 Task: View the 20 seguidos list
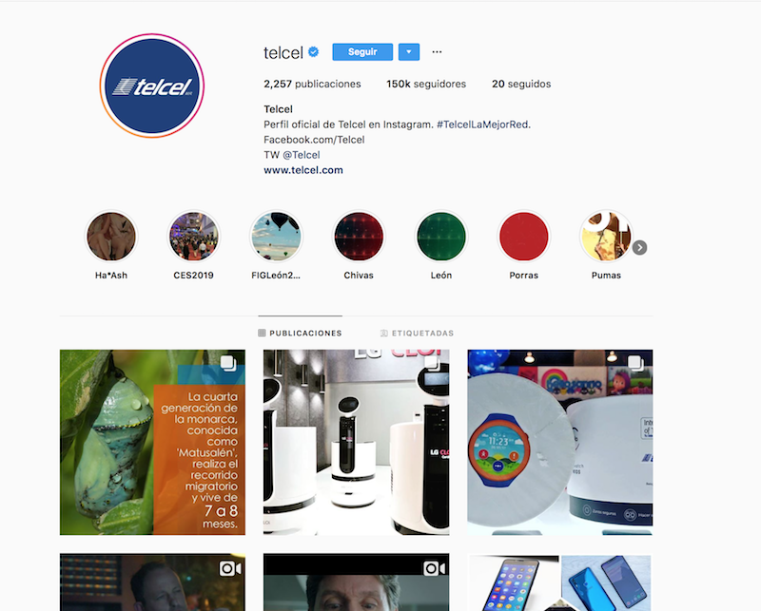click(x=521, y=84)
